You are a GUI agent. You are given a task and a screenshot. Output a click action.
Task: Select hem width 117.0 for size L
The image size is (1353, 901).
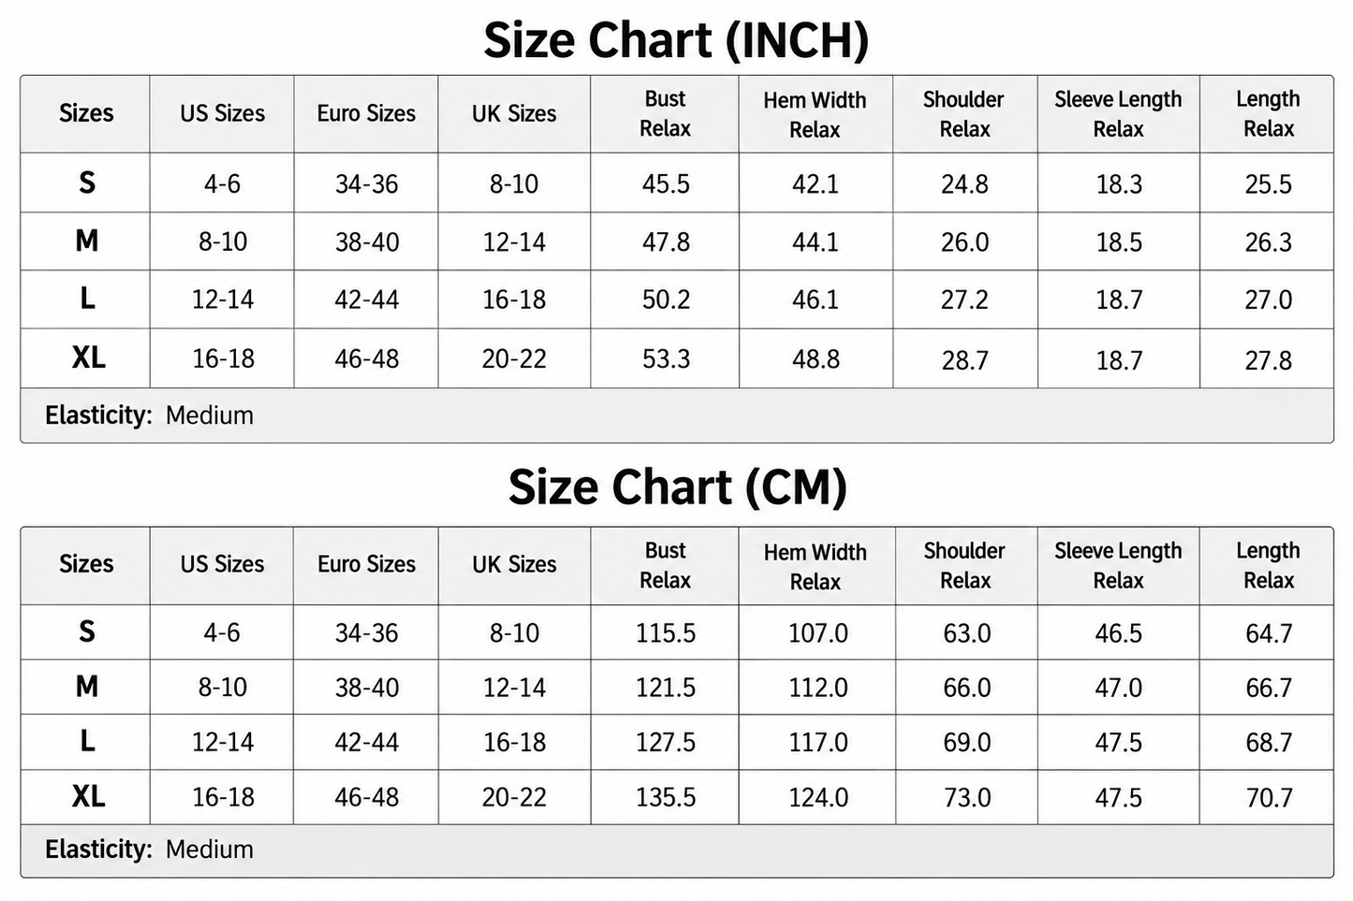tap(818, 743)
